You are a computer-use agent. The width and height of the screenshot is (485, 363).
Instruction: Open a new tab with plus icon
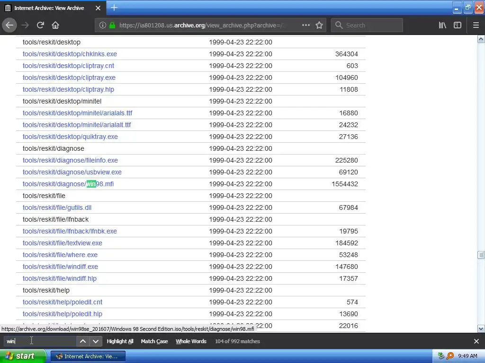pyautogui.click(x=114, y=8)
